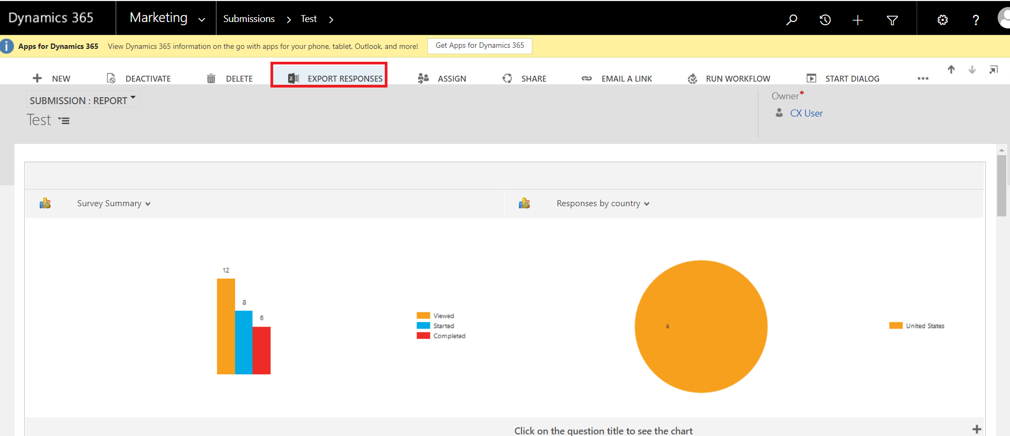1010x436 pixels.
Task: Click the START DIALOG play icon
Action: (811, 78)
